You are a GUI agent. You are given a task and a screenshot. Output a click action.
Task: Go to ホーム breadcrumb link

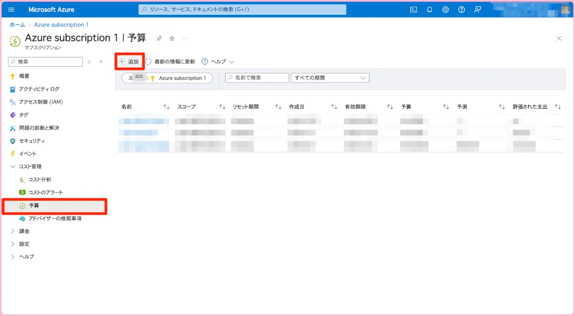click(x=17, y=25)
